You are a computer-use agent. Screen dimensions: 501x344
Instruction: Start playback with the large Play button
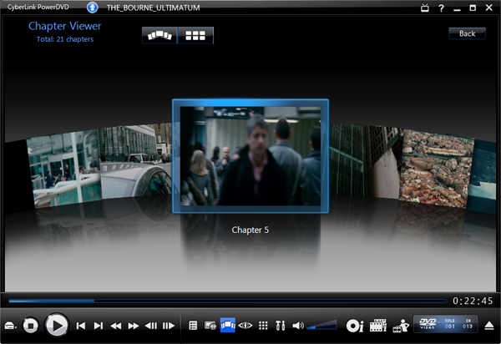57,326
